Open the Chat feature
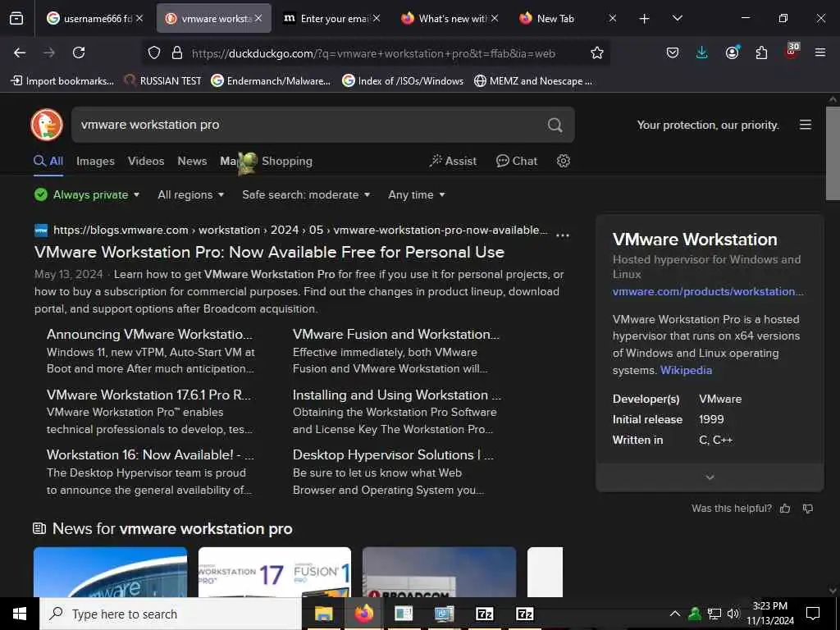Image resolution: width=840 pixels, height=630 pixels. coord(517,161)
